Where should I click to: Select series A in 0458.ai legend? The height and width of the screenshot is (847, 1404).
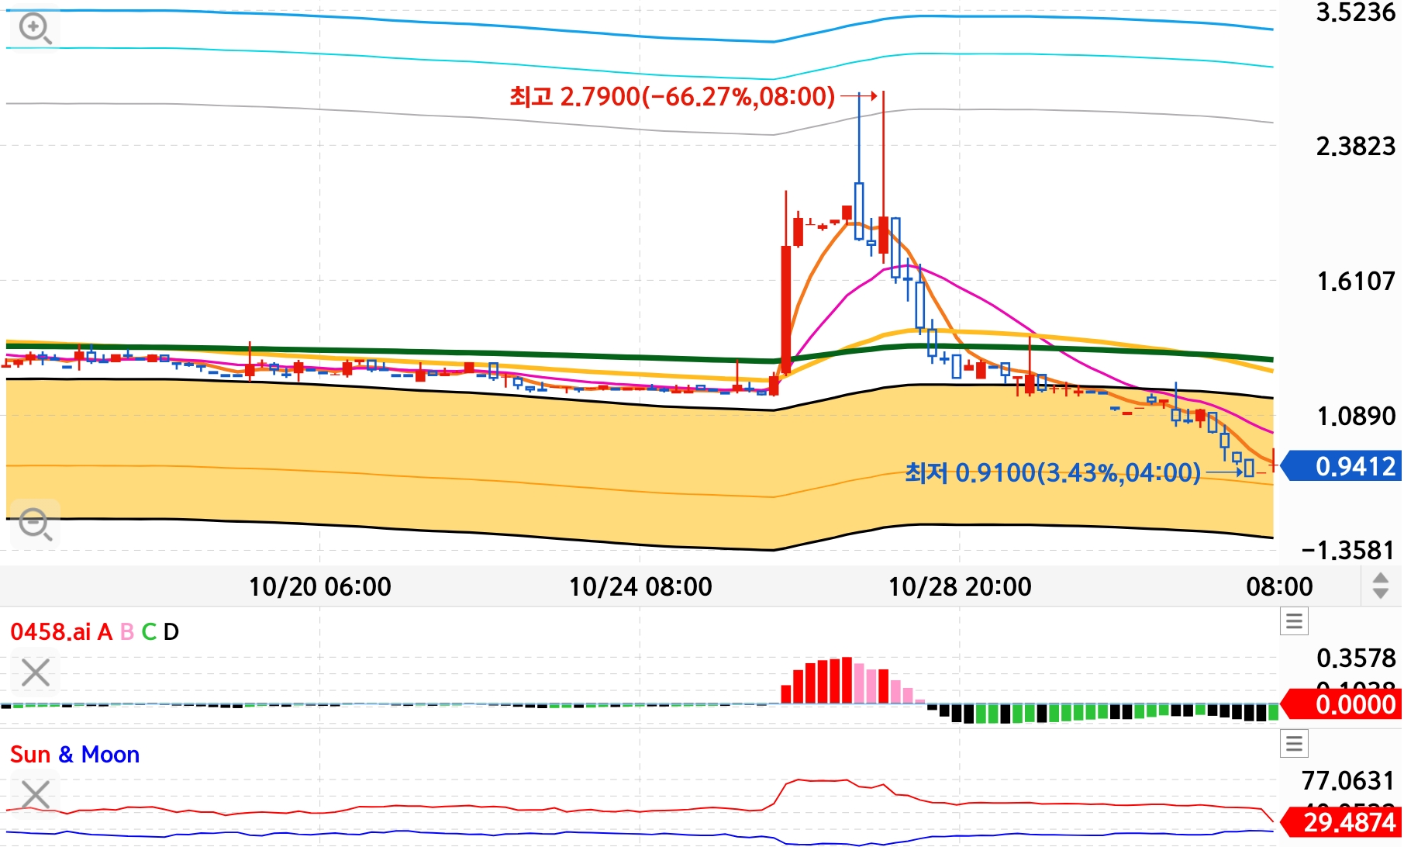pyautogui.click(x=105, y=632)
